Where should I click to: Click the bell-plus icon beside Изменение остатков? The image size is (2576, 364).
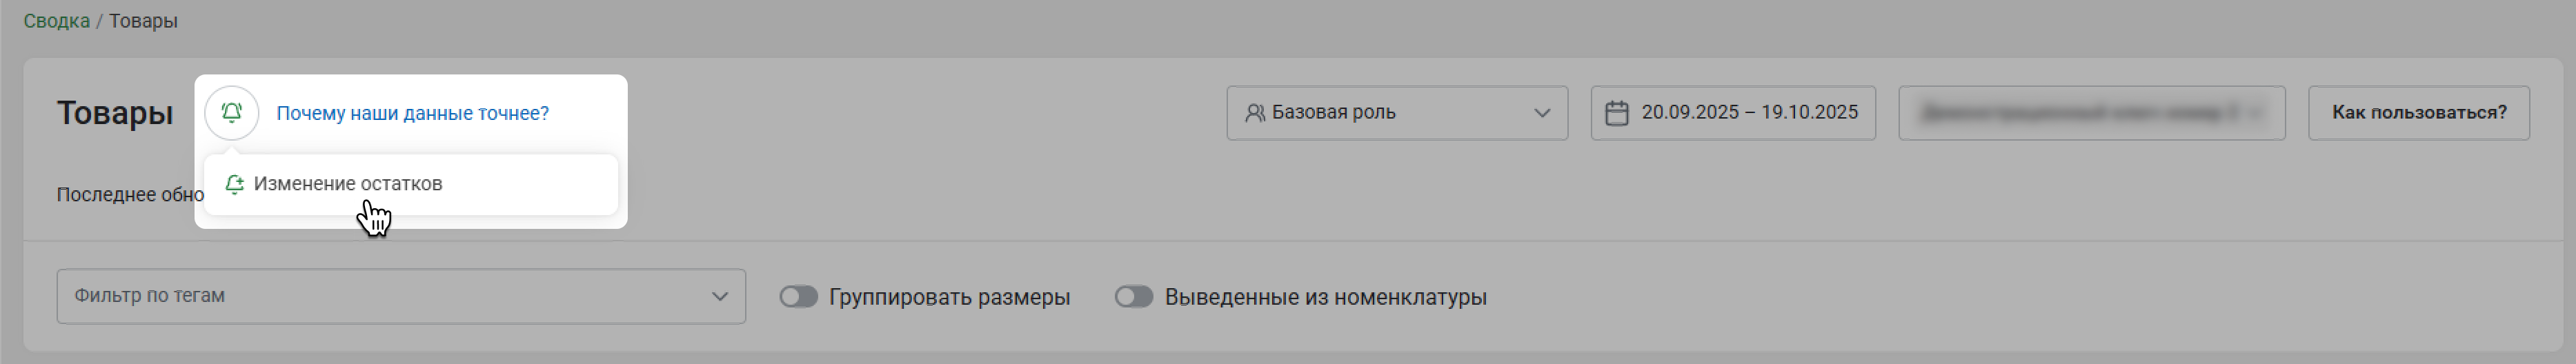click(x=234, y=184)
